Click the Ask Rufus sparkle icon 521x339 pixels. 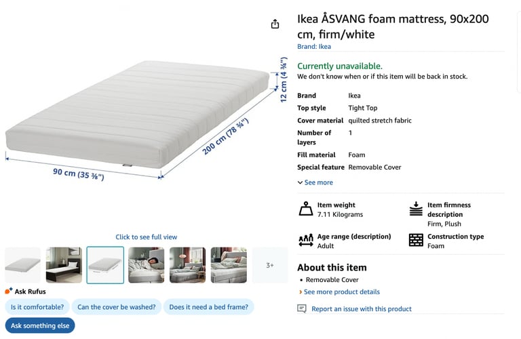point(9,291)
